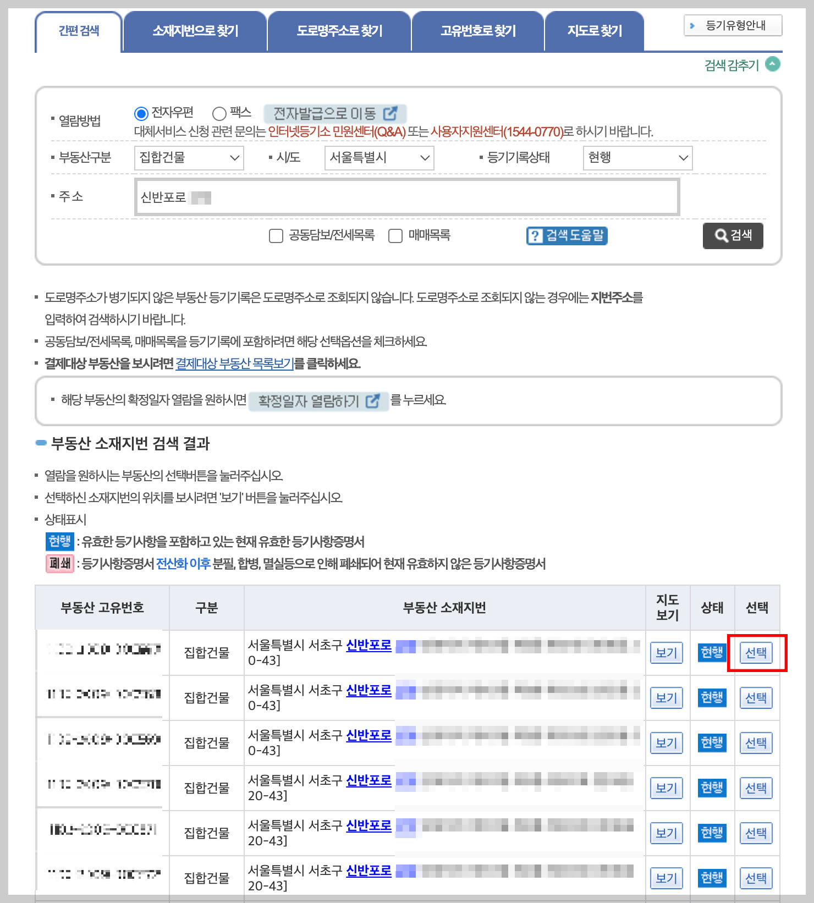Switch to 간편검색 tab

click(79, 31)
